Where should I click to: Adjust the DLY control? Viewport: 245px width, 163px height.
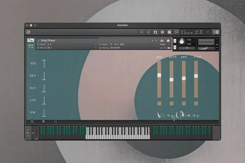(44, 88)
